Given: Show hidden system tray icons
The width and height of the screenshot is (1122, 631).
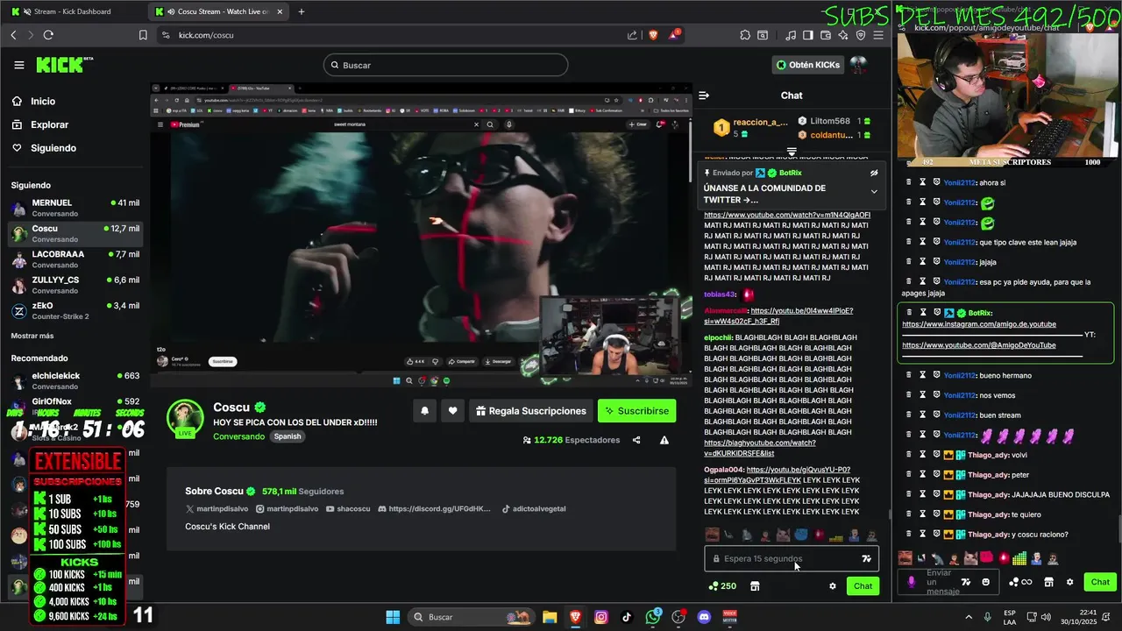Looking at the screenshot, I should 969,617.
